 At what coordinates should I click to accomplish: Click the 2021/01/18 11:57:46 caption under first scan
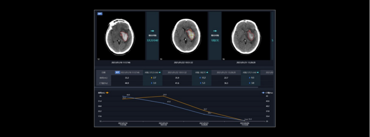[121, 63]
